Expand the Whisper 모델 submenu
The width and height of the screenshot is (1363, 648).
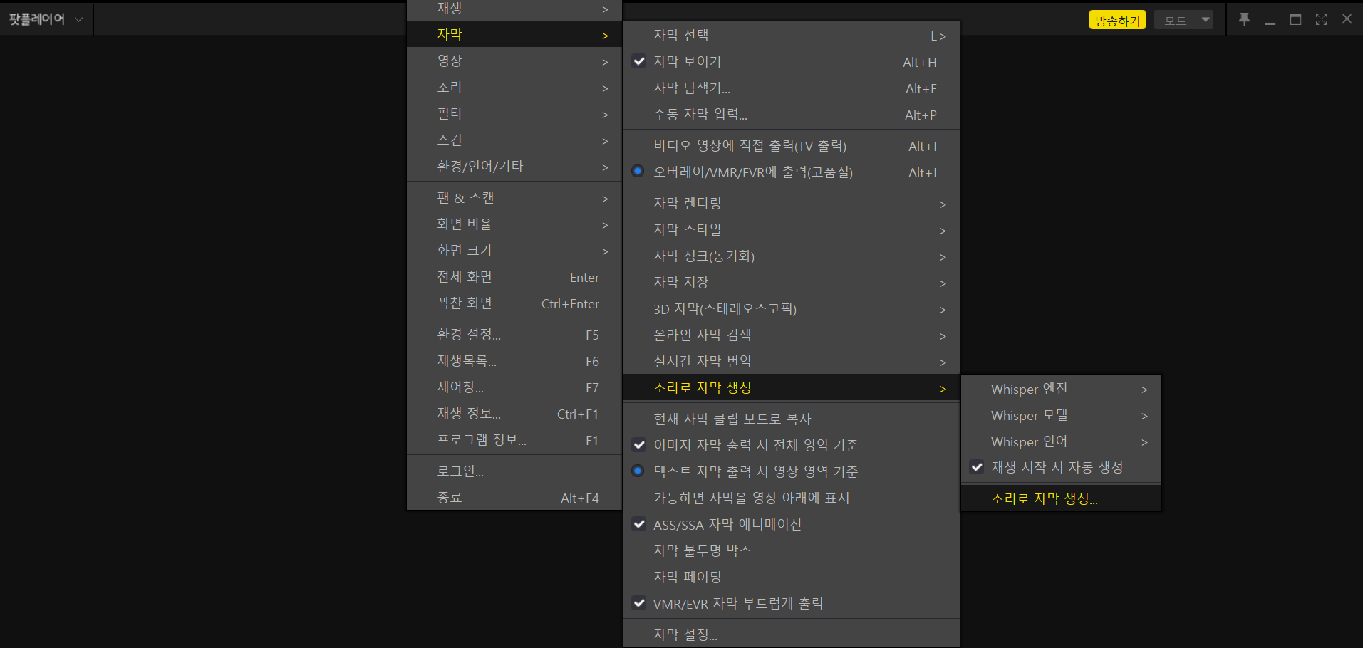point(1028,415)
